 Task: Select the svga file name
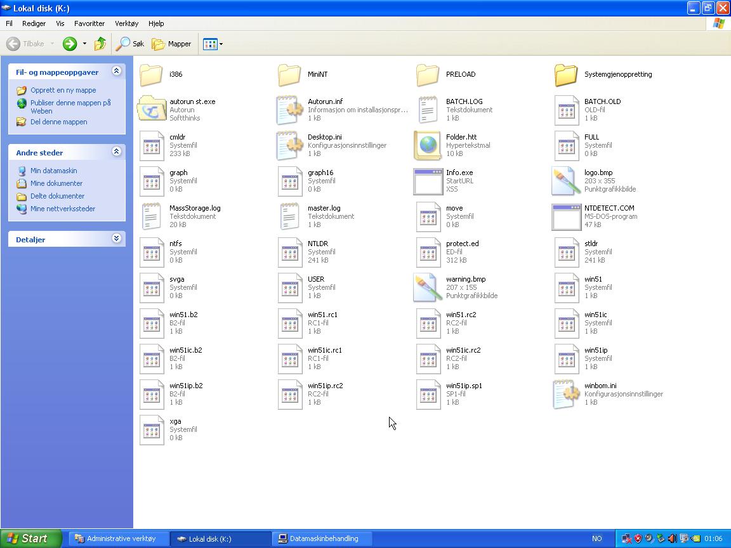pos(176,279)
